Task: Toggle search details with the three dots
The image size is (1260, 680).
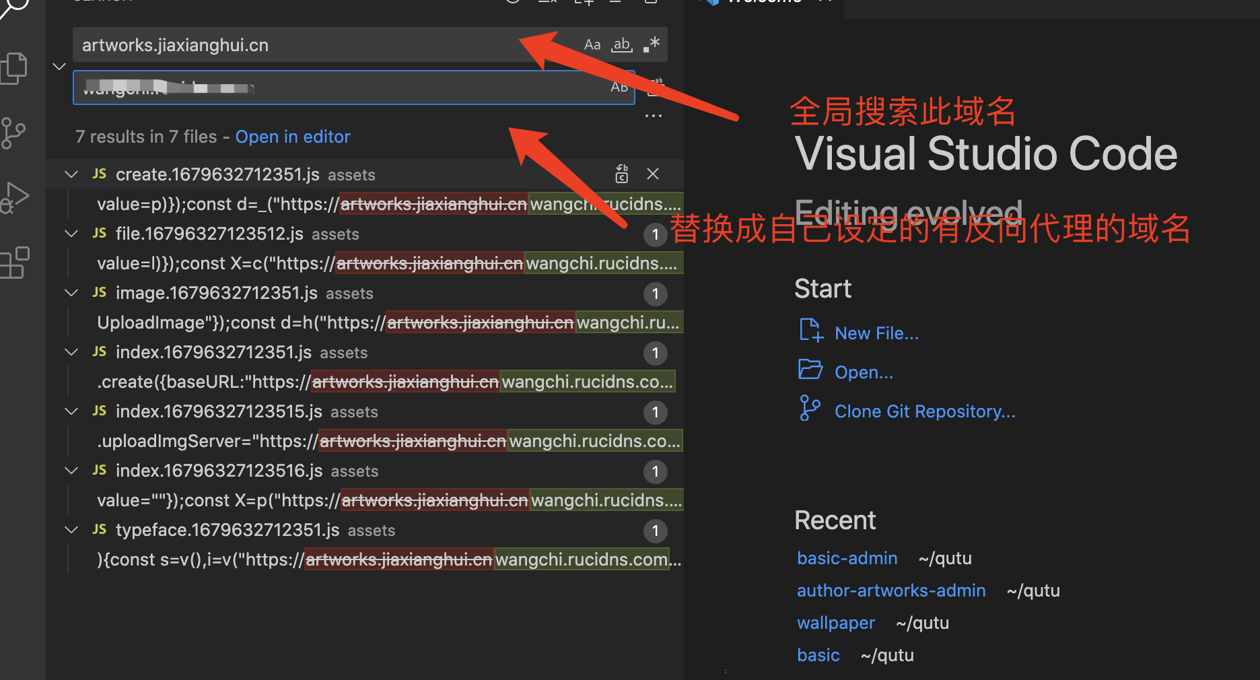Action: pos(653,116)
